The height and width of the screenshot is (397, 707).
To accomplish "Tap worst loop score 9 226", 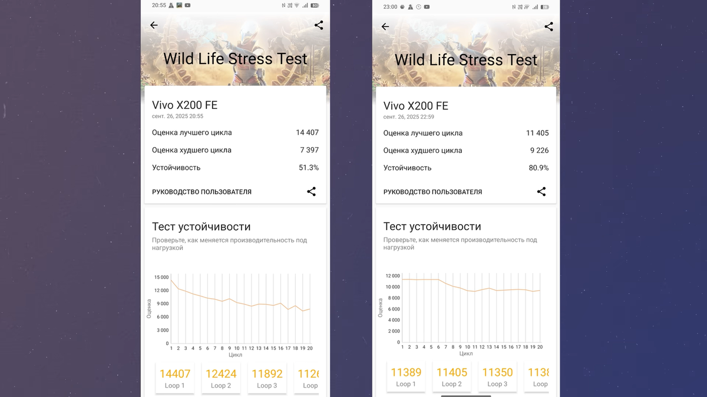I will pyautogui.click(x=539, y=151).
